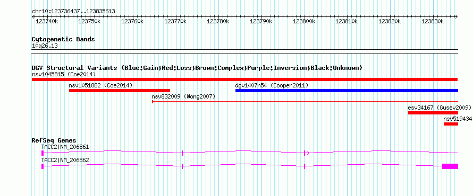Select the large last exon of NM_206862
Viewport: 473px width, 196px height.
(x=450, y=166)
